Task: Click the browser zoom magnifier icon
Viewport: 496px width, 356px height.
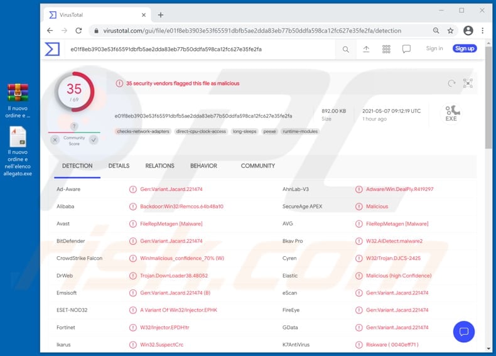Action: (x=436, y=31)
